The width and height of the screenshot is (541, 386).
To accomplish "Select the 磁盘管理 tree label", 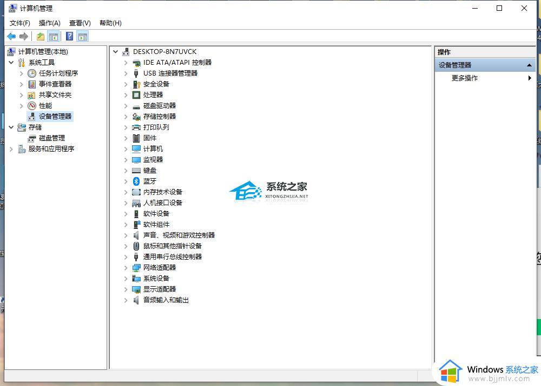I will point(52,138).
